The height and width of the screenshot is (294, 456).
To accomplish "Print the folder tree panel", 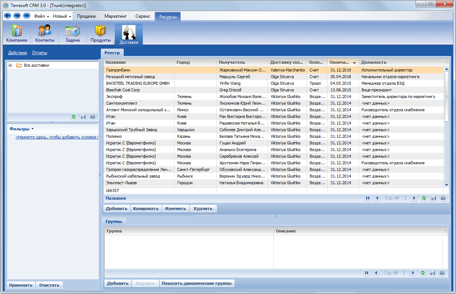I will [x=93, y=117].
